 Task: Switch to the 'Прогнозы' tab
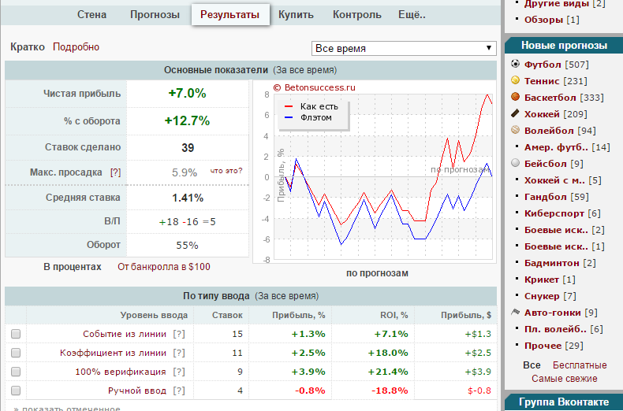point(155,15)
